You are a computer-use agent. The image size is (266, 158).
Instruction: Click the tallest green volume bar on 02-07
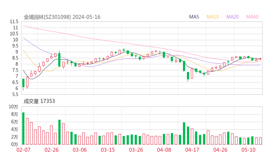click(23, 129)
